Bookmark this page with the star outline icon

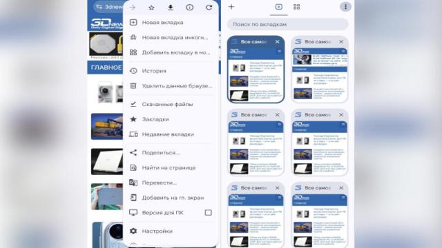pos(151,8)
